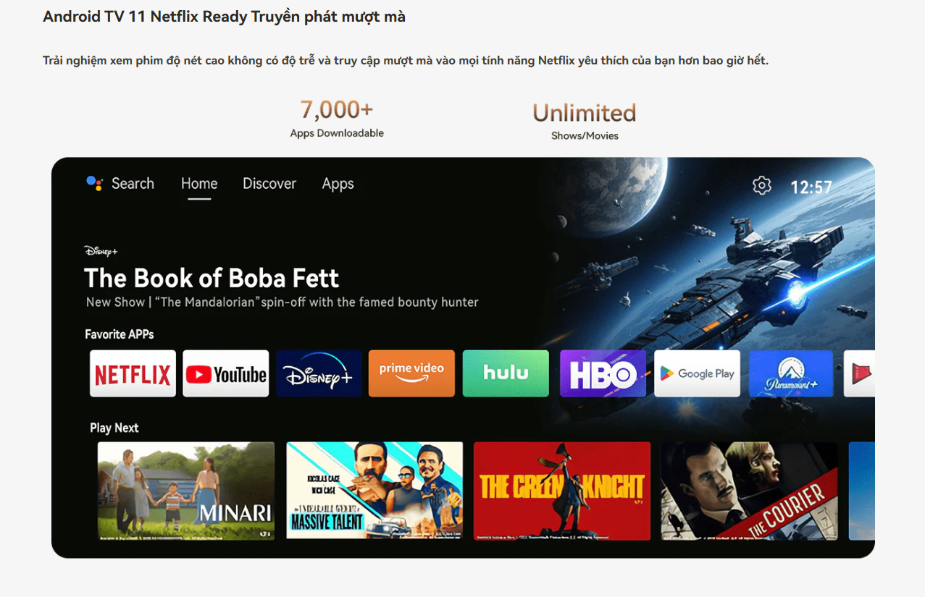Click the Disney+ logo above the title
The width and height of the screenshot is (925, 597).
pos(101,251)
